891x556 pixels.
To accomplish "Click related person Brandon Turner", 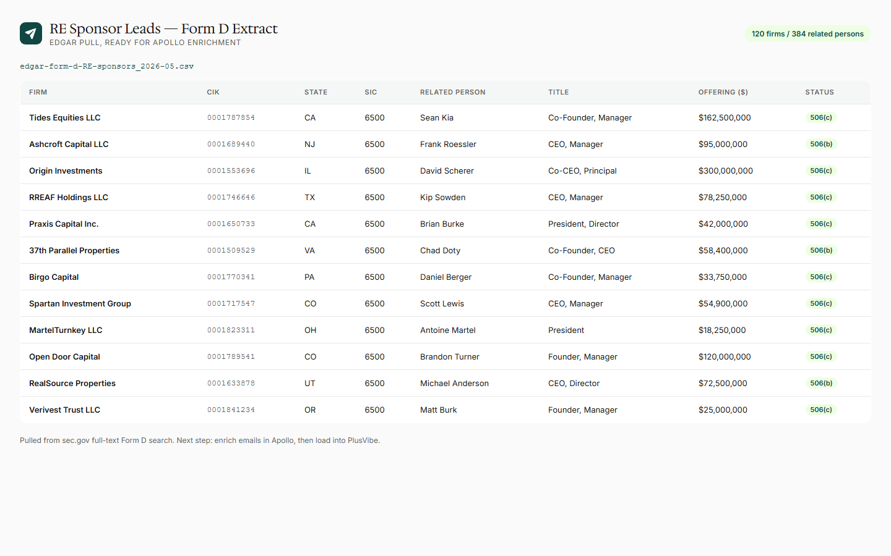I will [x=449, y=356].
